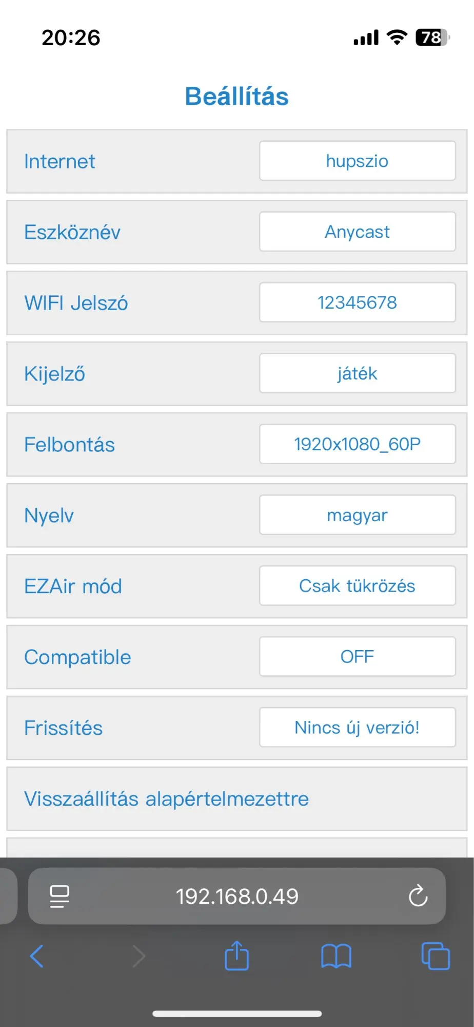Go back using the back arrow
Screen dimensions: 474x1027
coord(36,956)
